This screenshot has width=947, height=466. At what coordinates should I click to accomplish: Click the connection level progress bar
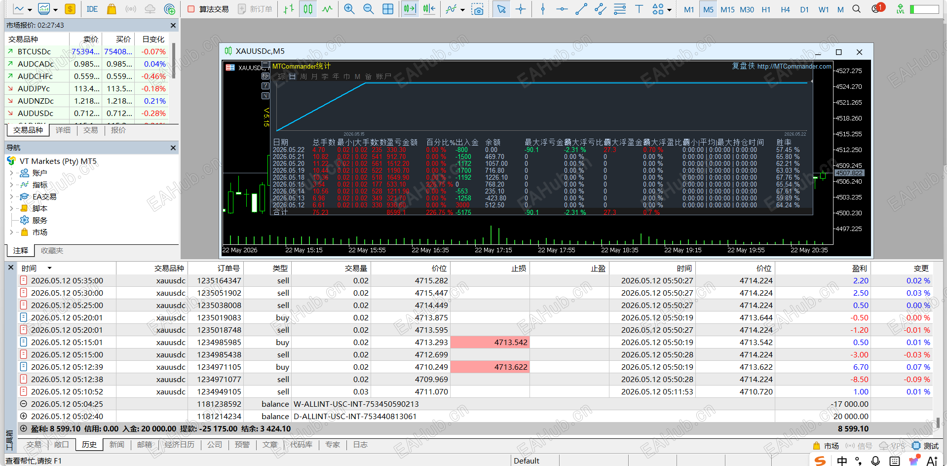click(x=924, y=9)
